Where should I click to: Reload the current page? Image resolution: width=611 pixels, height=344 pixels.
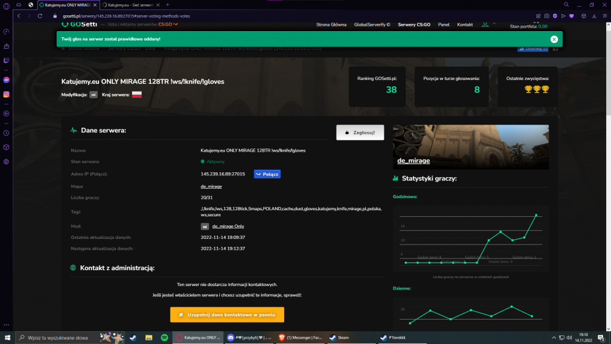pyautogui.click(x=40, y=16)
